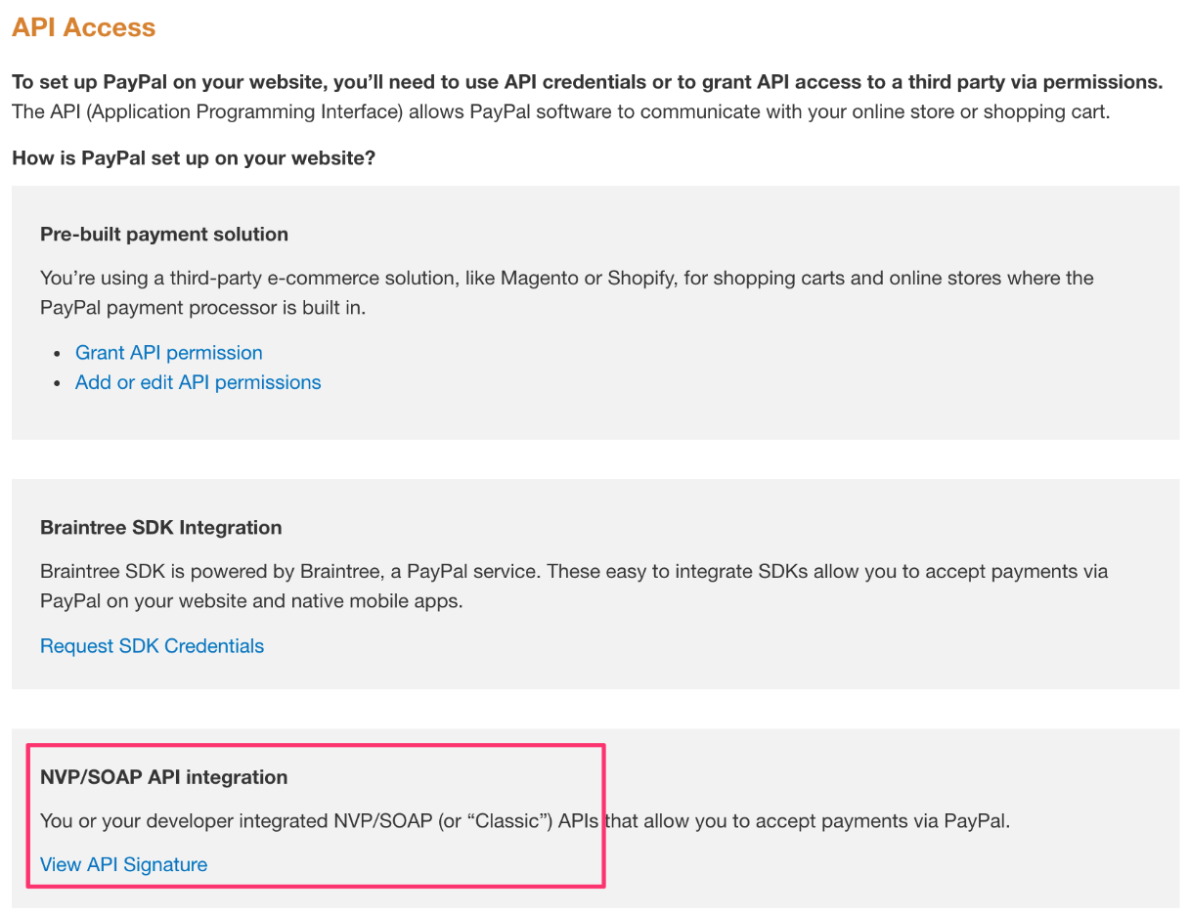Select the NVP/SOAP API integration heading
The image size is (1189, 917).
point(163,778)
